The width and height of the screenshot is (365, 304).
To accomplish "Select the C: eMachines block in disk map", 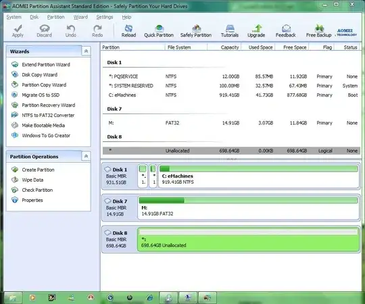I will click(259, 176).
